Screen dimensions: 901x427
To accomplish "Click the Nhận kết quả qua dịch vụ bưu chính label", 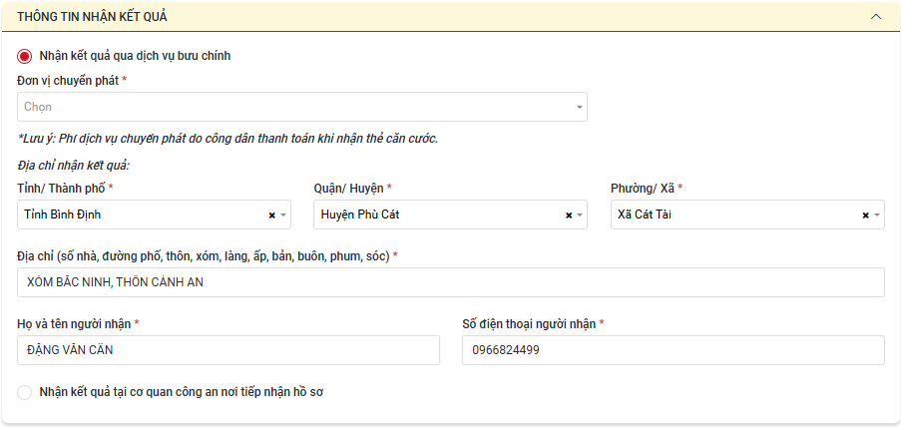I will click(x=135, y=56).
